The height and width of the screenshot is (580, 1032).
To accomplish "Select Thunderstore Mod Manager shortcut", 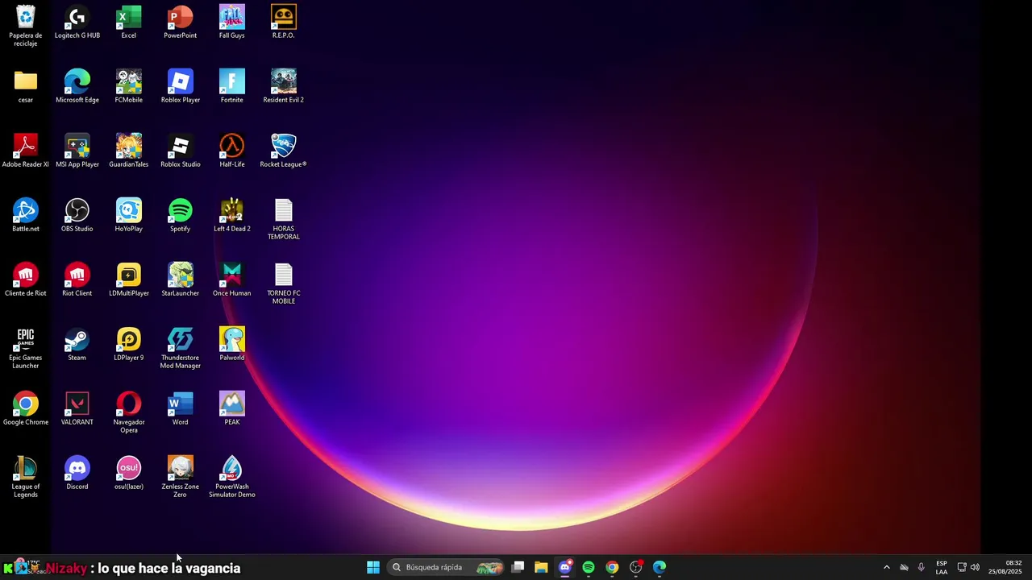I will point(181,348).
